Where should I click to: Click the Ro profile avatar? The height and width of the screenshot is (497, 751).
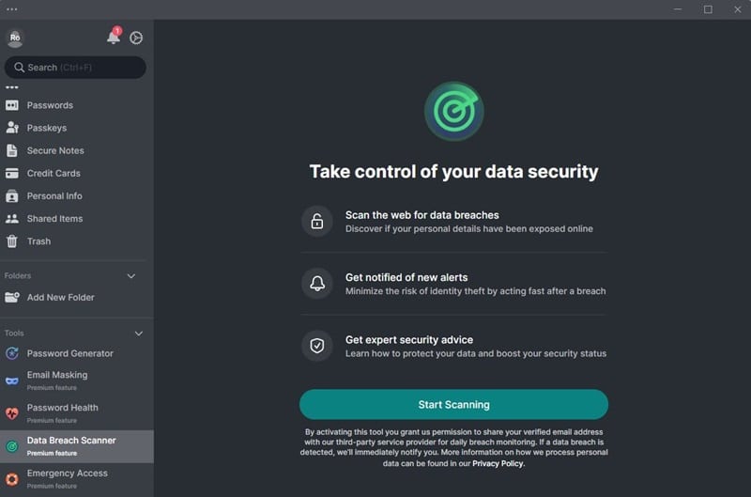[x=15, y=38]
